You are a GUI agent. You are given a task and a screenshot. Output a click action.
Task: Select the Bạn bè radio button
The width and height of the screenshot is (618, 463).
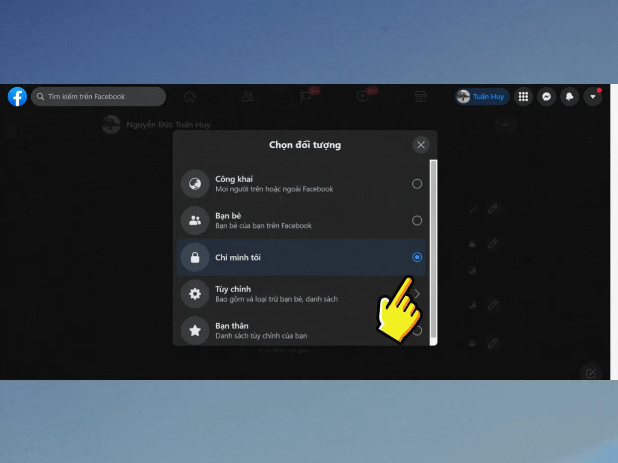[x=417, y=221]
